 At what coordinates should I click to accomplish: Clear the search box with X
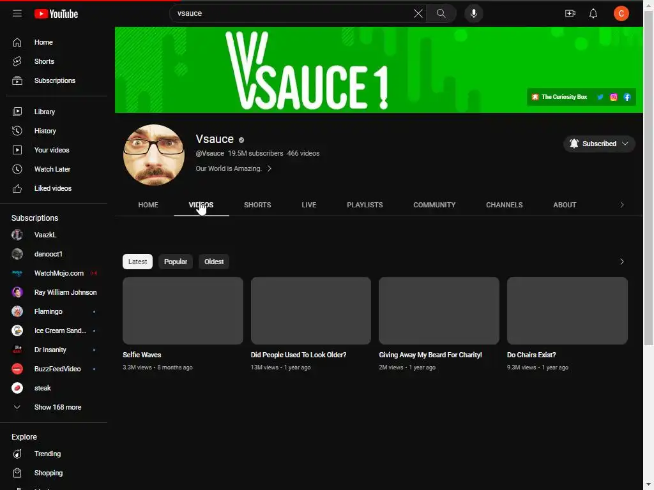tap(418, 13)
